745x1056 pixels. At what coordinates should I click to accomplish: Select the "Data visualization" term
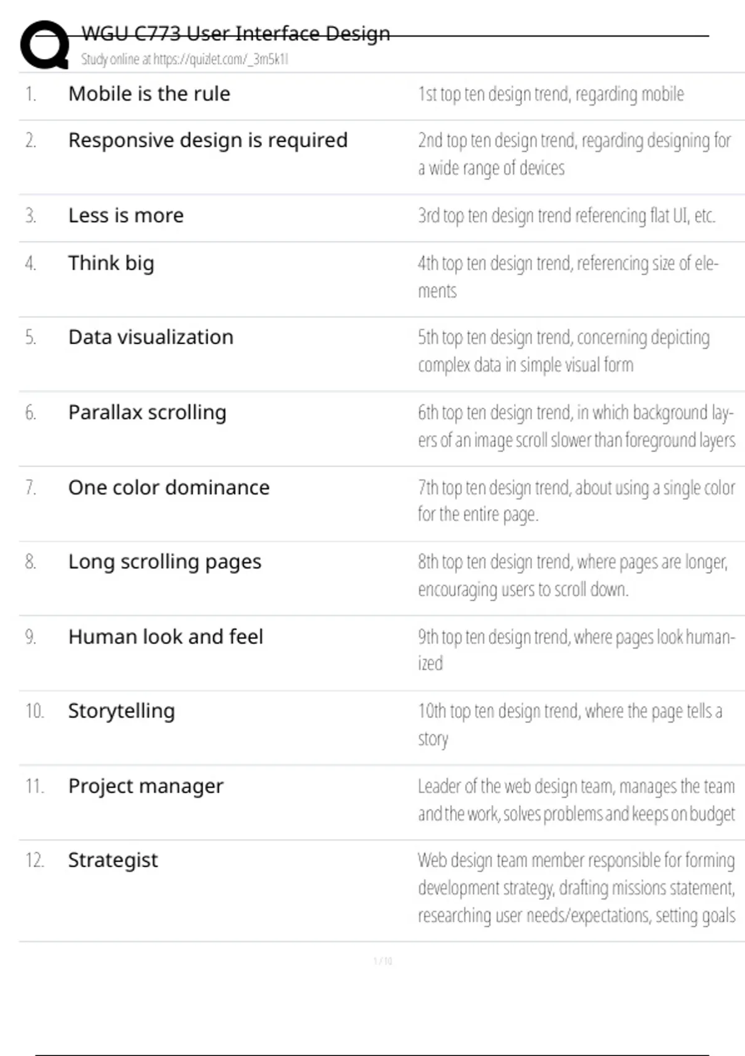(x=151, y=337)
